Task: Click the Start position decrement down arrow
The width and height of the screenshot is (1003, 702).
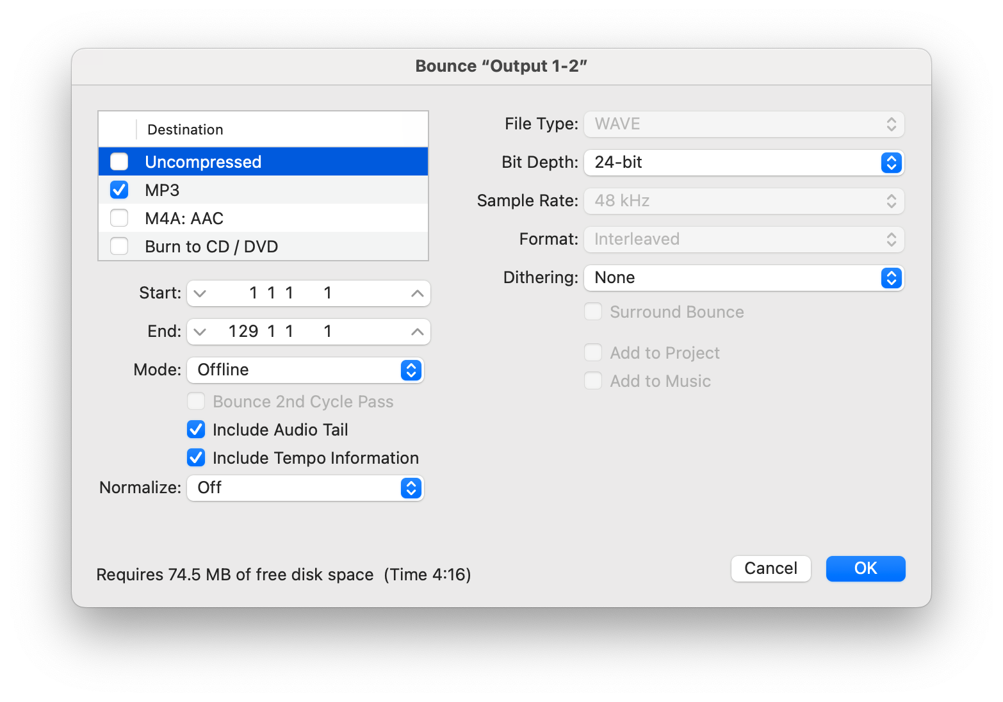Action: pyautogui.click(x=200, y=293)
